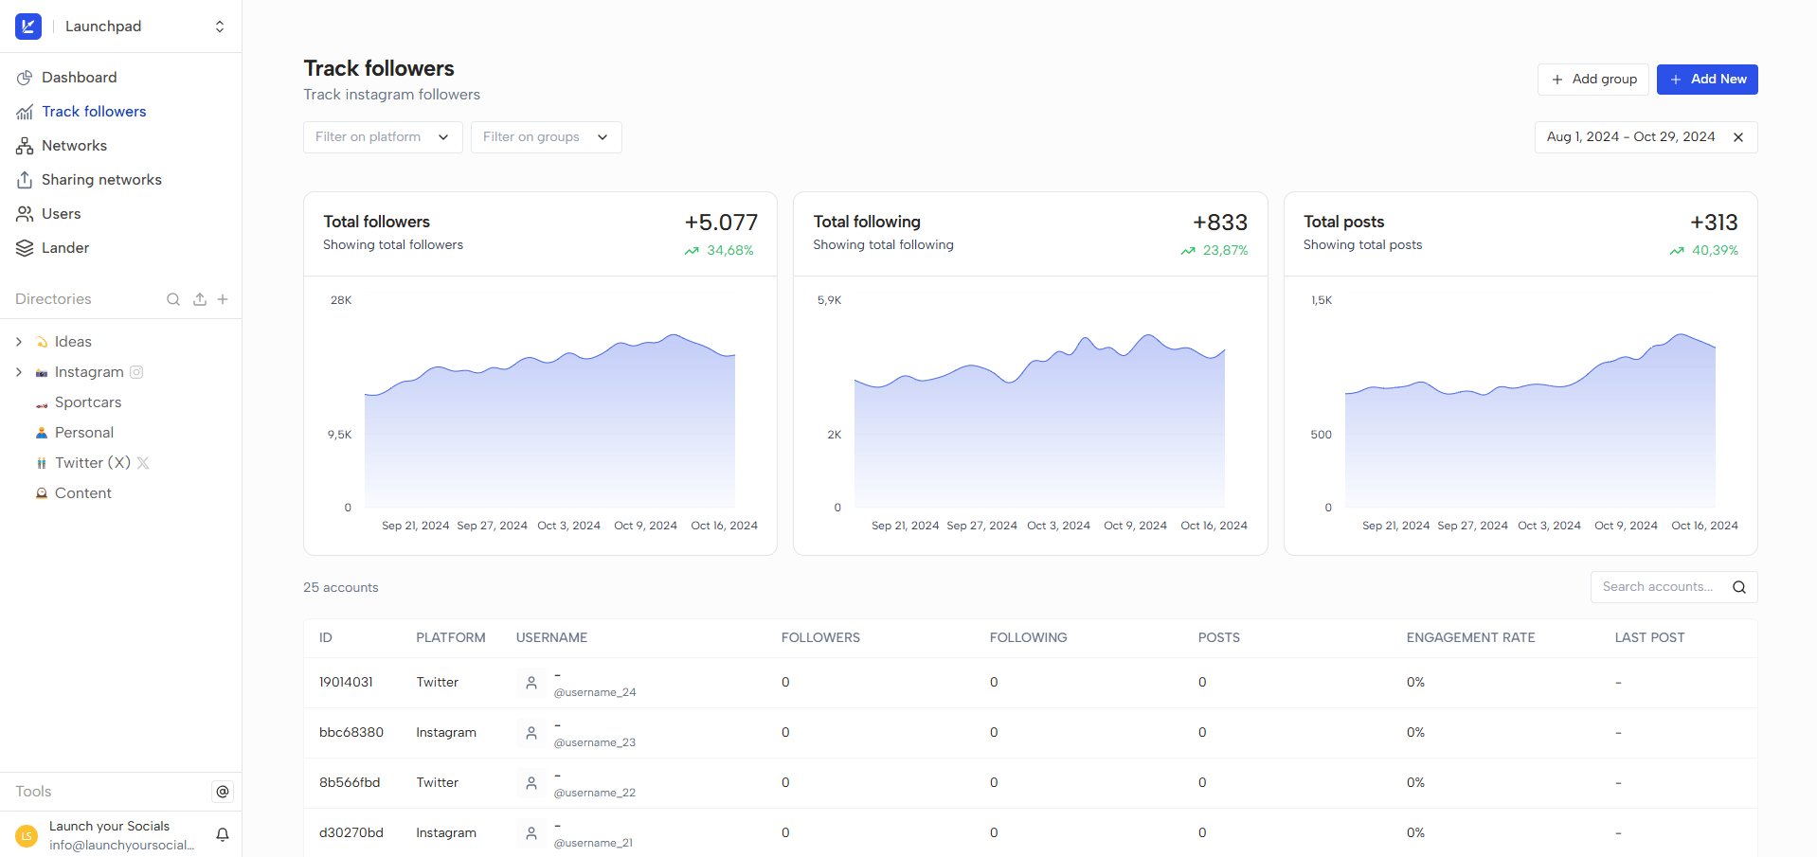Click the export icon beside Directories
Screen dimensions: 1817x857
(x=199, y=299)
